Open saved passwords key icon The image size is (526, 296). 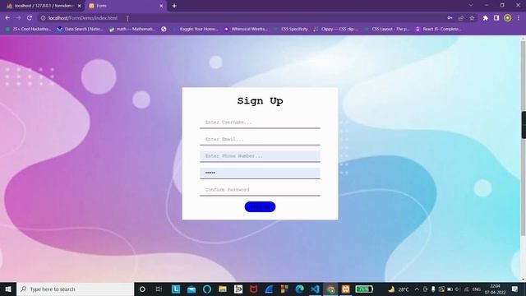tap(450, 18)
